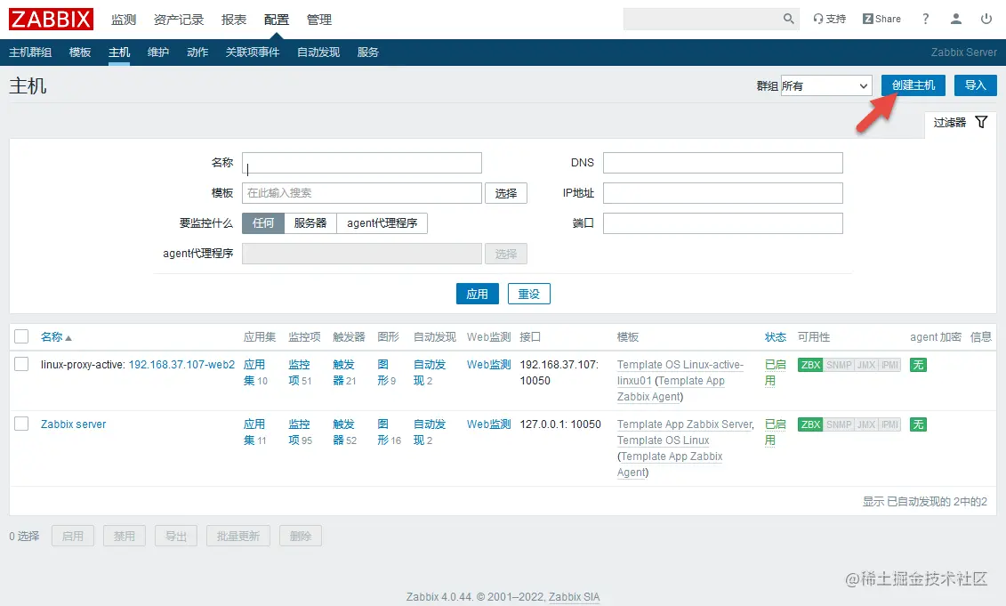The height and width of the screenshot is (606, 1006).
Task: Toggle 已启用 status for Zabbix server
Action: coord(775,432)
